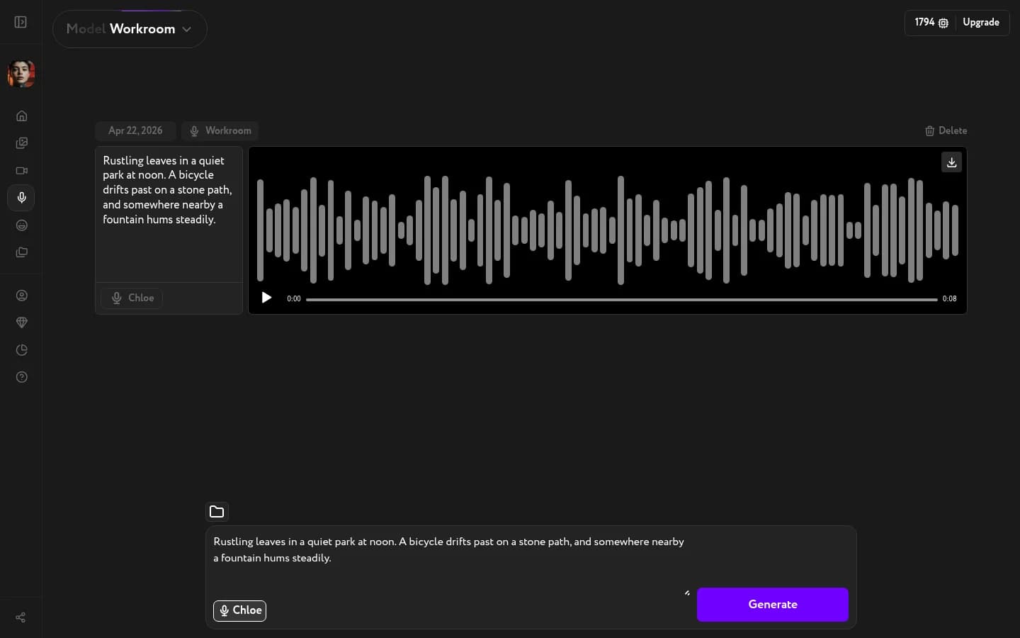Viewport: 1020px width, 638px height.
Task: Open the Apr 22, 2026 date filter
Action: coord(135,130)
